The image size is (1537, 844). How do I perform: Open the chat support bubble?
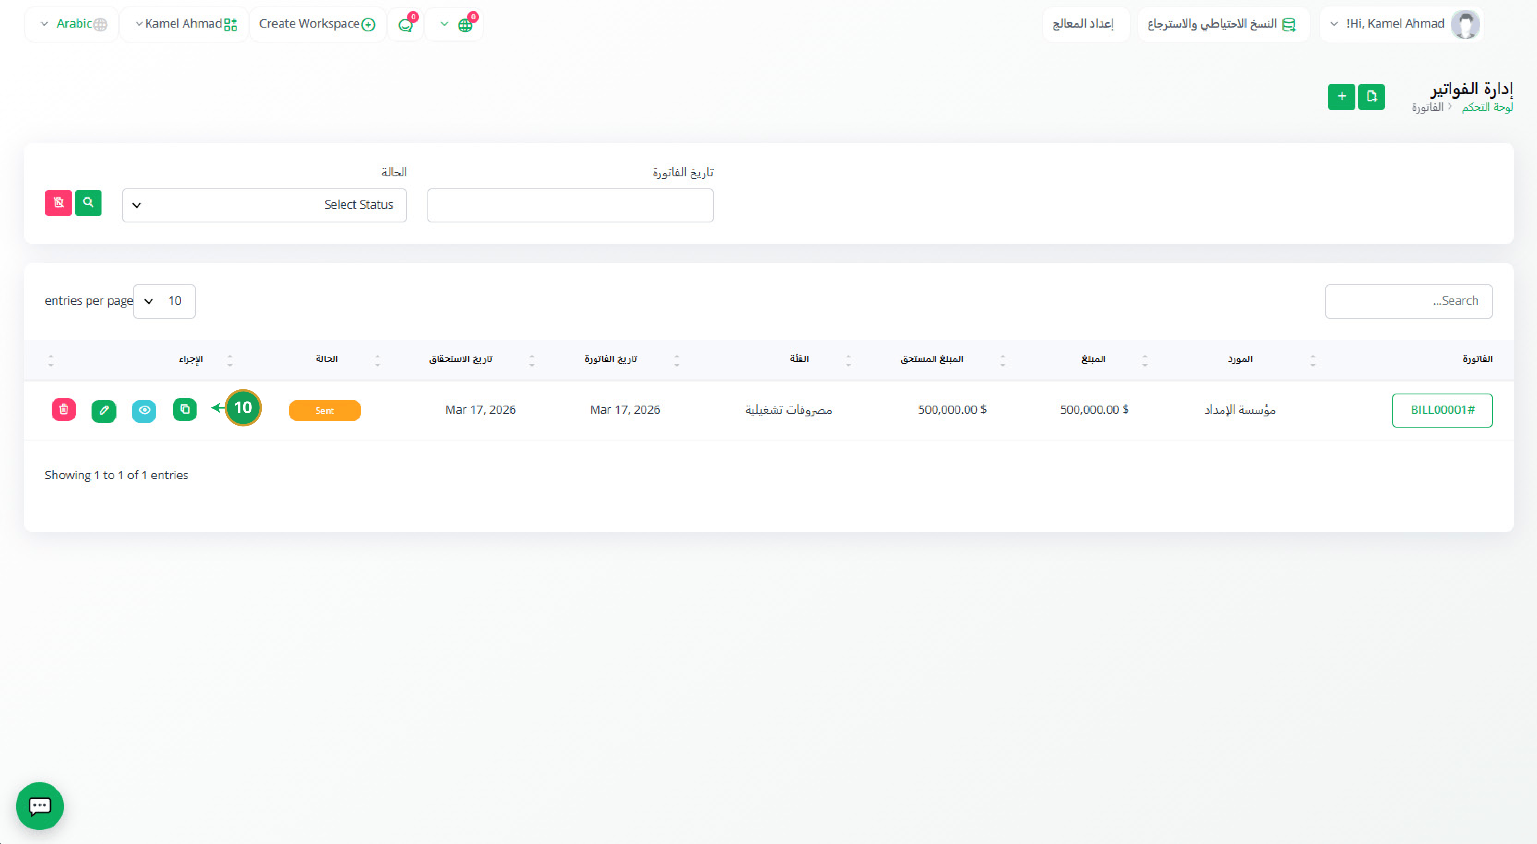pos(39,806)
